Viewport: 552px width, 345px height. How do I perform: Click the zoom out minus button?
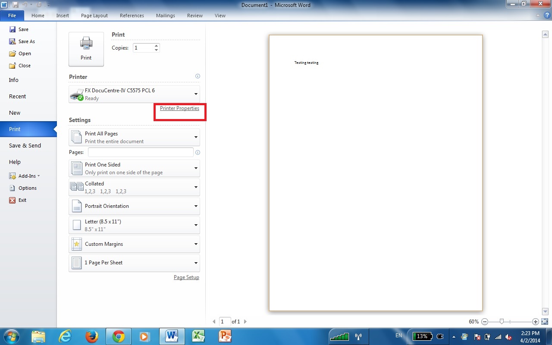485,322
